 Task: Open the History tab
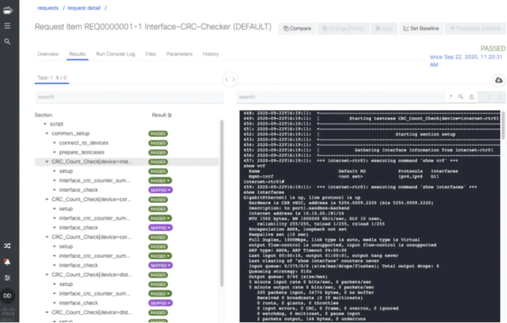coord(211,54)
